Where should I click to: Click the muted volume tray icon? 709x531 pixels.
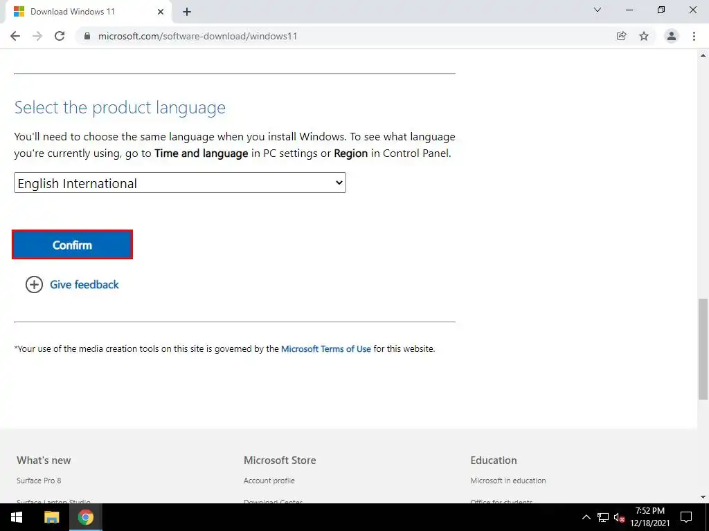(620, 517)
